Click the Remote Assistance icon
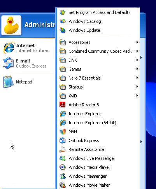Image resolution: width=156 pixels, height=189 pixels. tap(63, 149)
